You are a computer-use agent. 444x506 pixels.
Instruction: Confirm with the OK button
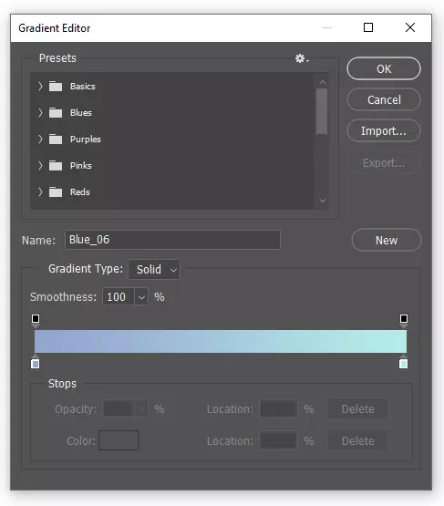click(x=384, y=68)
